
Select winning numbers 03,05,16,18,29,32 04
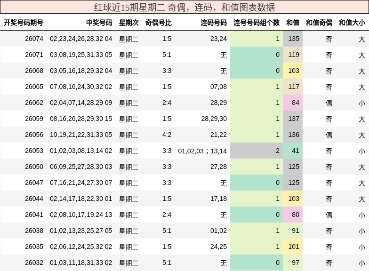point(81,71)
